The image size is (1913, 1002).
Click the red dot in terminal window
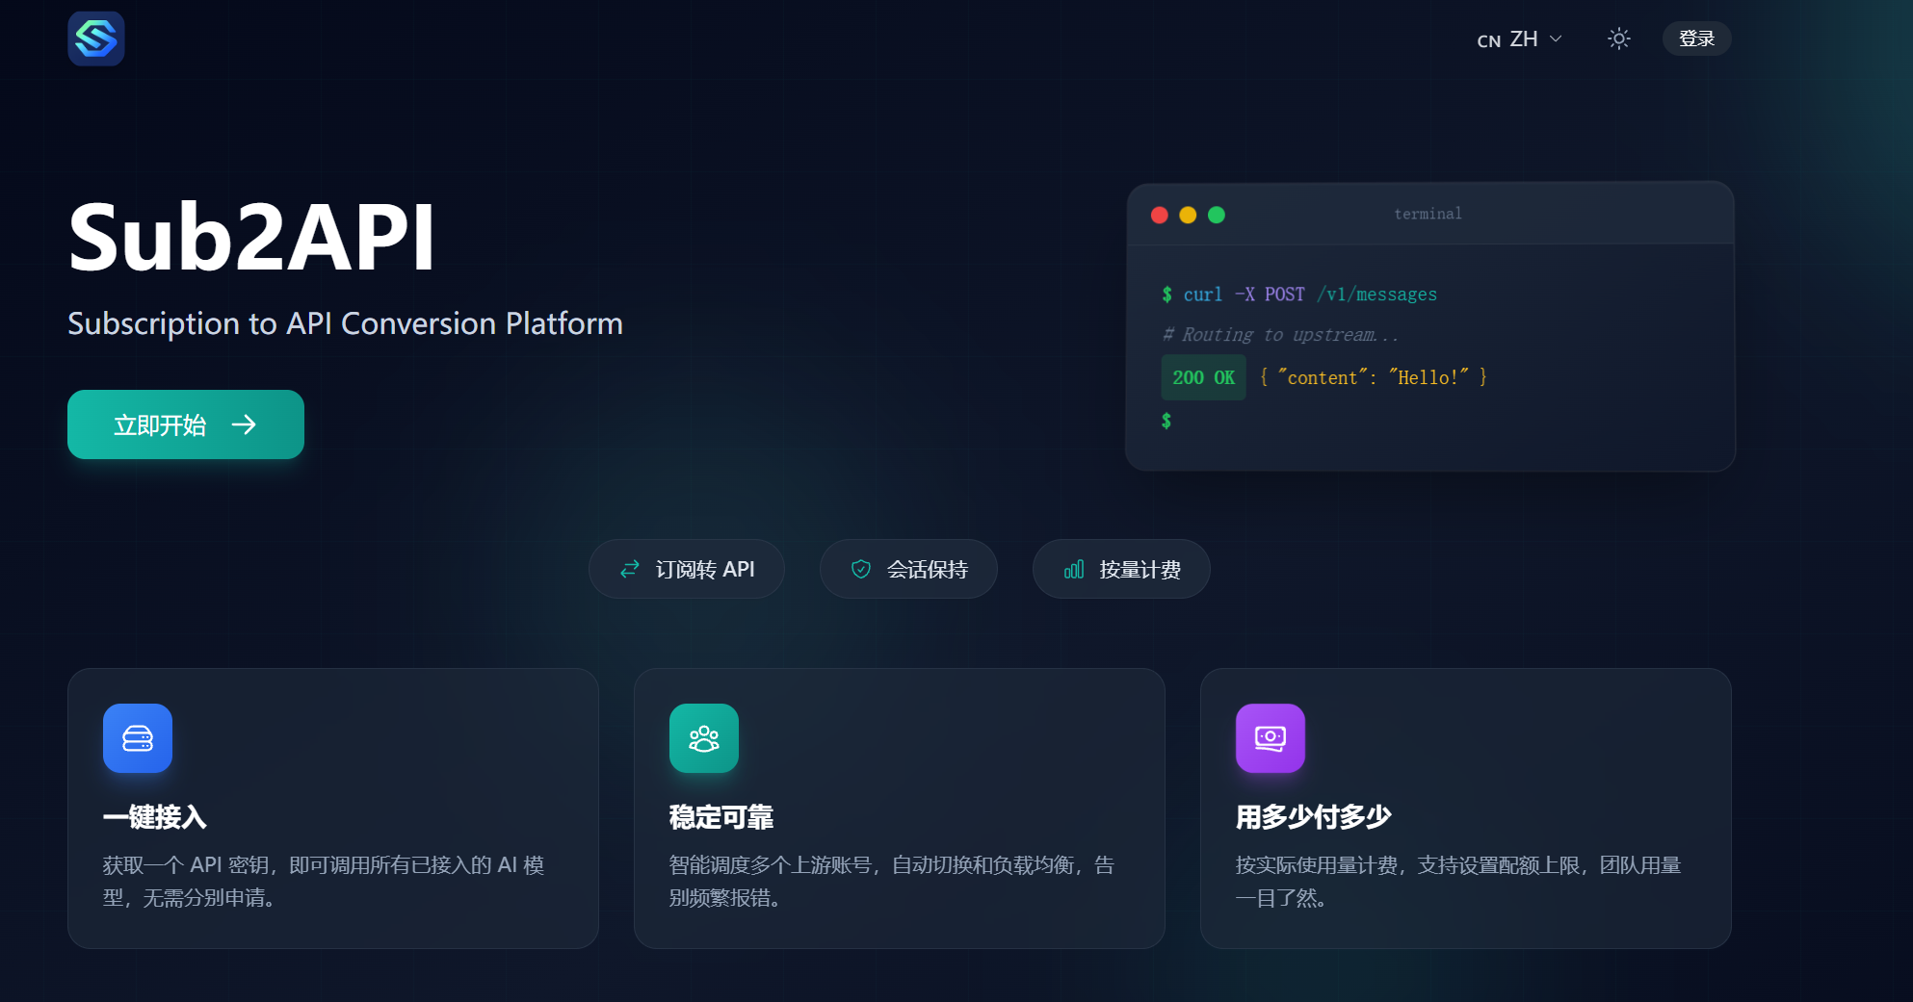coord(1160,215)
